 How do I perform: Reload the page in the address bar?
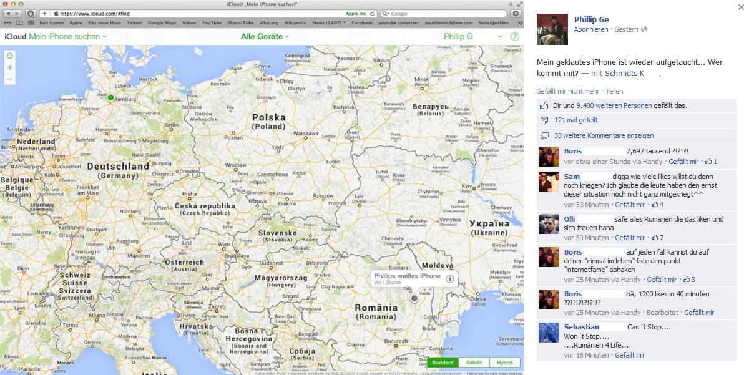coord(373,13)
